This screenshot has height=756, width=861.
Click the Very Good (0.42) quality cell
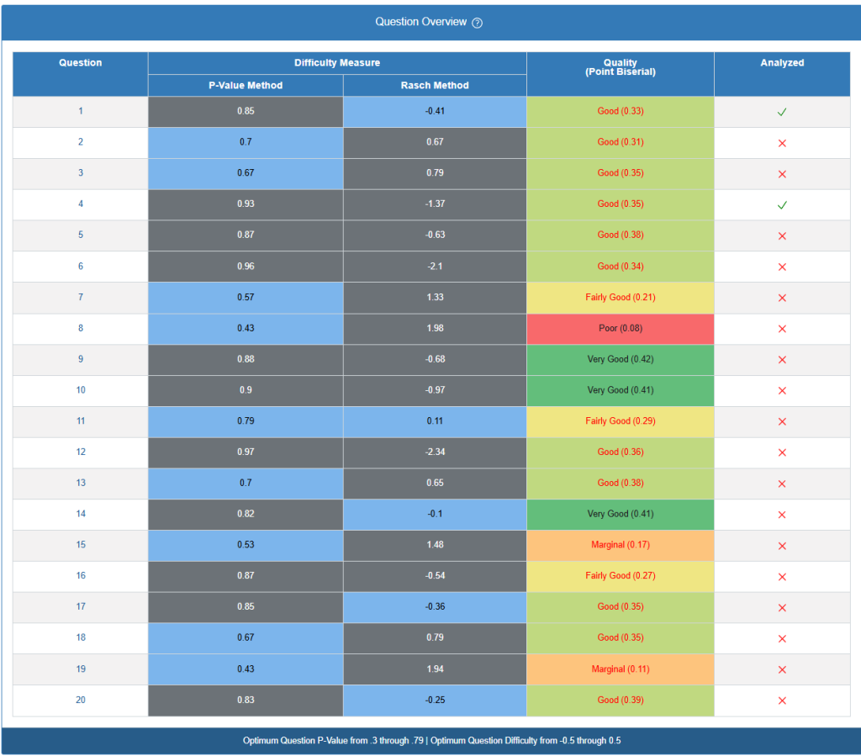620,360
